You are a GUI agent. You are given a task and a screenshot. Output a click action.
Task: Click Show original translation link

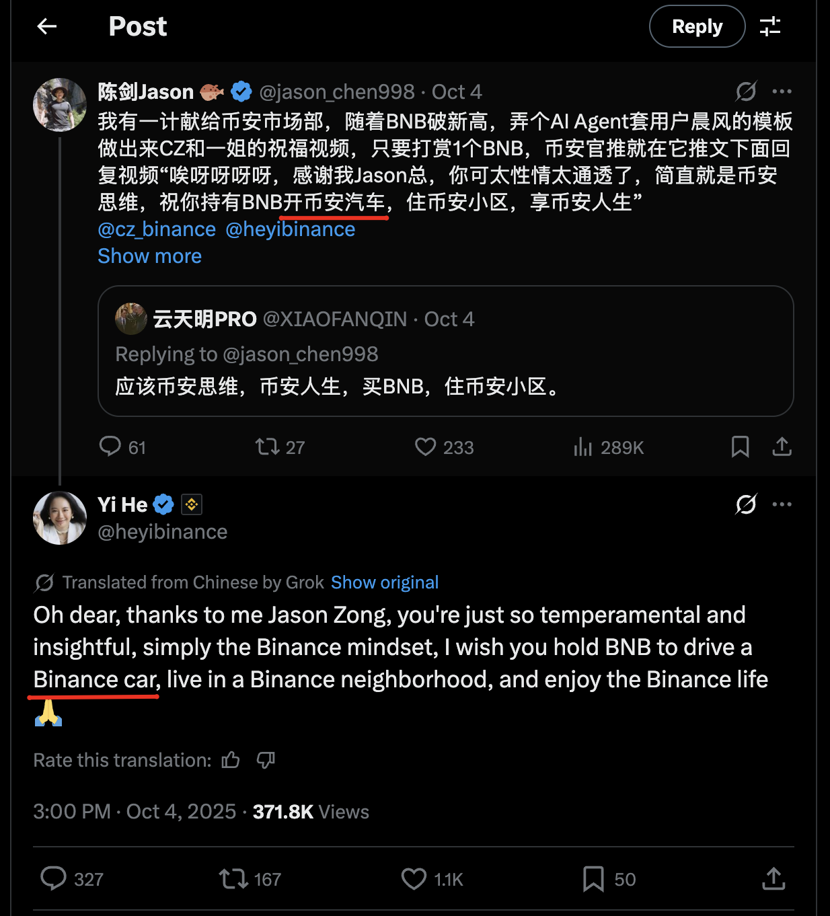point(385,582)
